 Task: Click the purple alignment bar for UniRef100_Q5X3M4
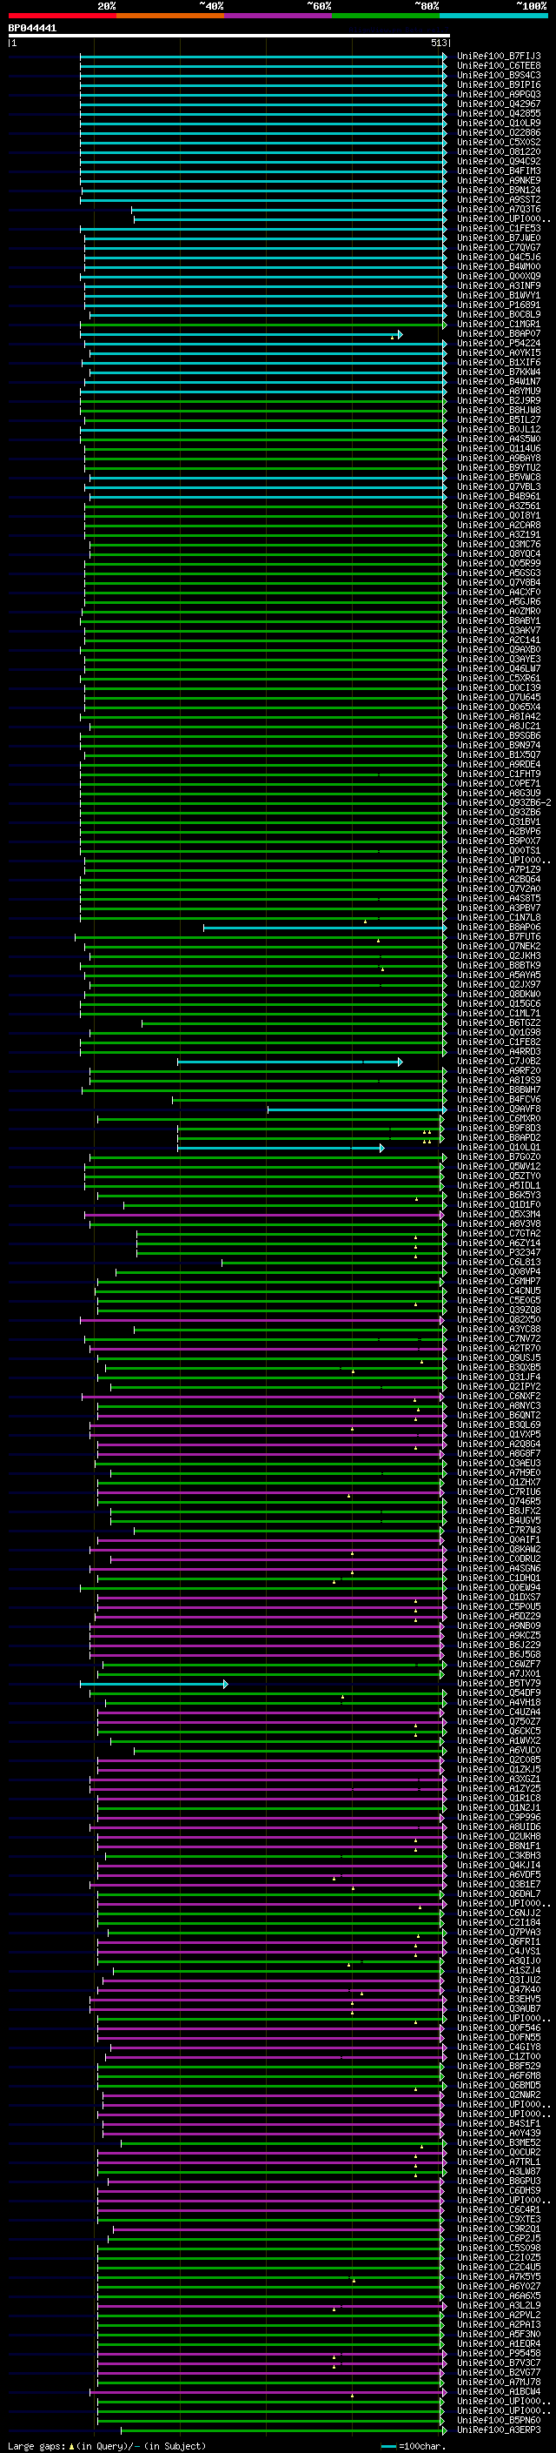pos(264,1214)
